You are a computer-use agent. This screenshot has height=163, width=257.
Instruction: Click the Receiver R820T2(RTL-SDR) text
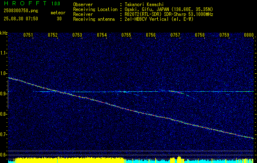169,14
